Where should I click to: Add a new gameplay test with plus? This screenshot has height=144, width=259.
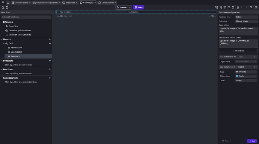tap(50, 78)
